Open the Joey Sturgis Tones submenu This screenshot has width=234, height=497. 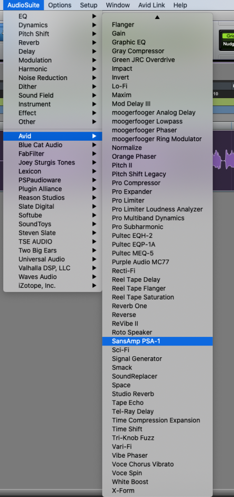[52, 163]
